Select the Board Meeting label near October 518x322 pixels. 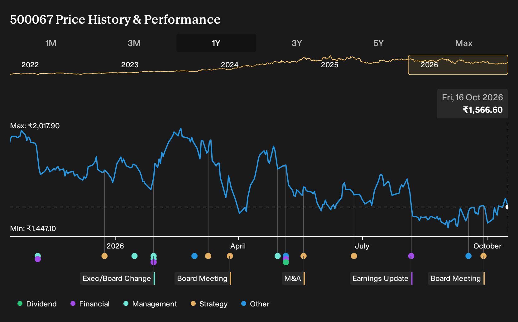(456, 278)
